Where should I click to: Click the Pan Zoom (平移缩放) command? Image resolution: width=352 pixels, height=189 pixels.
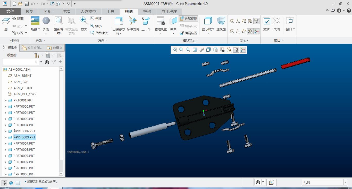coord(99,33)
